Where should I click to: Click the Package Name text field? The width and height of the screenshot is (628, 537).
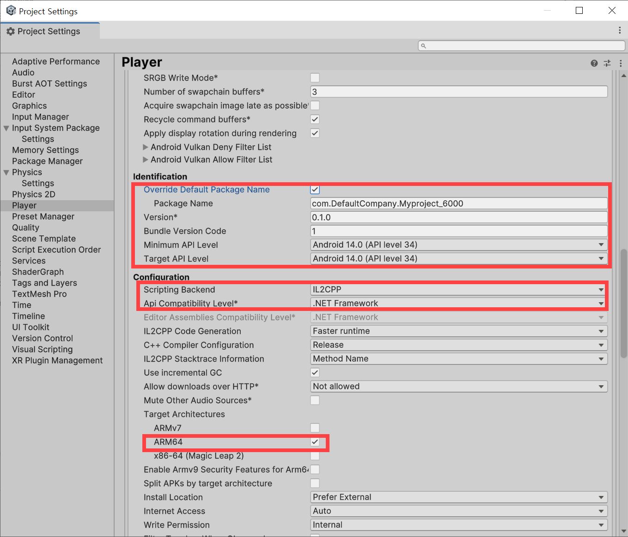[x=459, y=203]
